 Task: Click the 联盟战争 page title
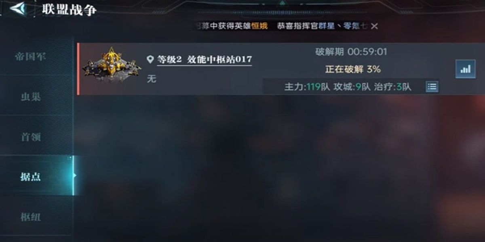pyautogui.click(x=69, y=9)
